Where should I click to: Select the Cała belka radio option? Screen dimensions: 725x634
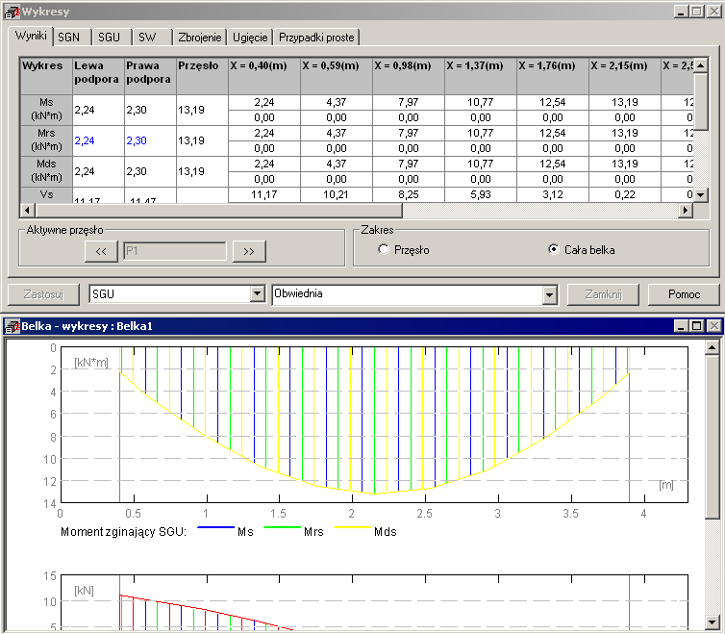click(x=554, y=249)
